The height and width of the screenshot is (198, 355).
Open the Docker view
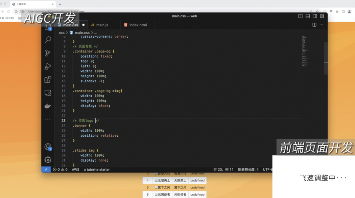(48, 106)
